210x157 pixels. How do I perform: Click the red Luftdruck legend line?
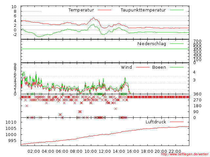177,122
